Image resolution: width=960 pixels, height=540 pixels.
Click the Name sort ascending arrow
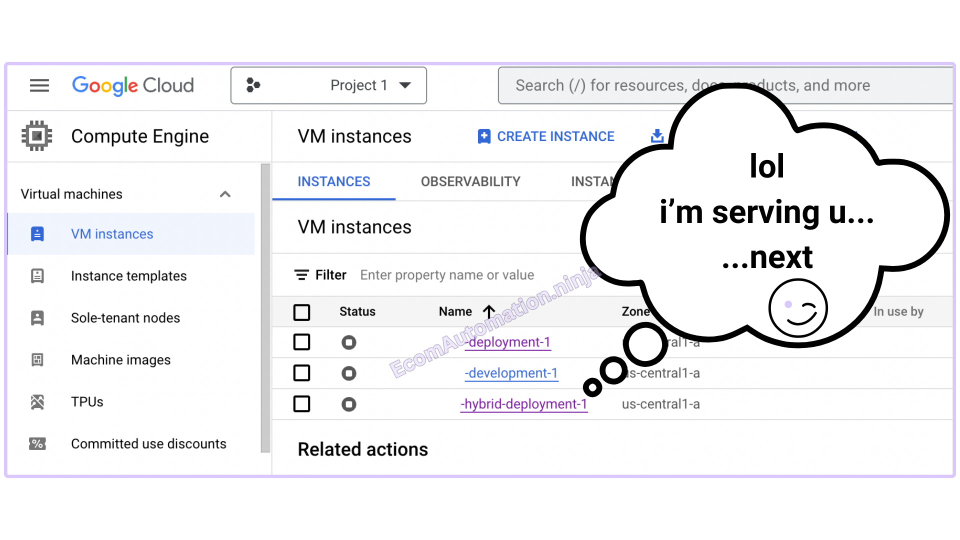489,311
